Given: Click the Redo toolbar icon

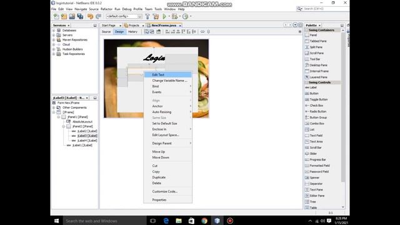Looking at the screenshot, I should [x=99, y=17].
